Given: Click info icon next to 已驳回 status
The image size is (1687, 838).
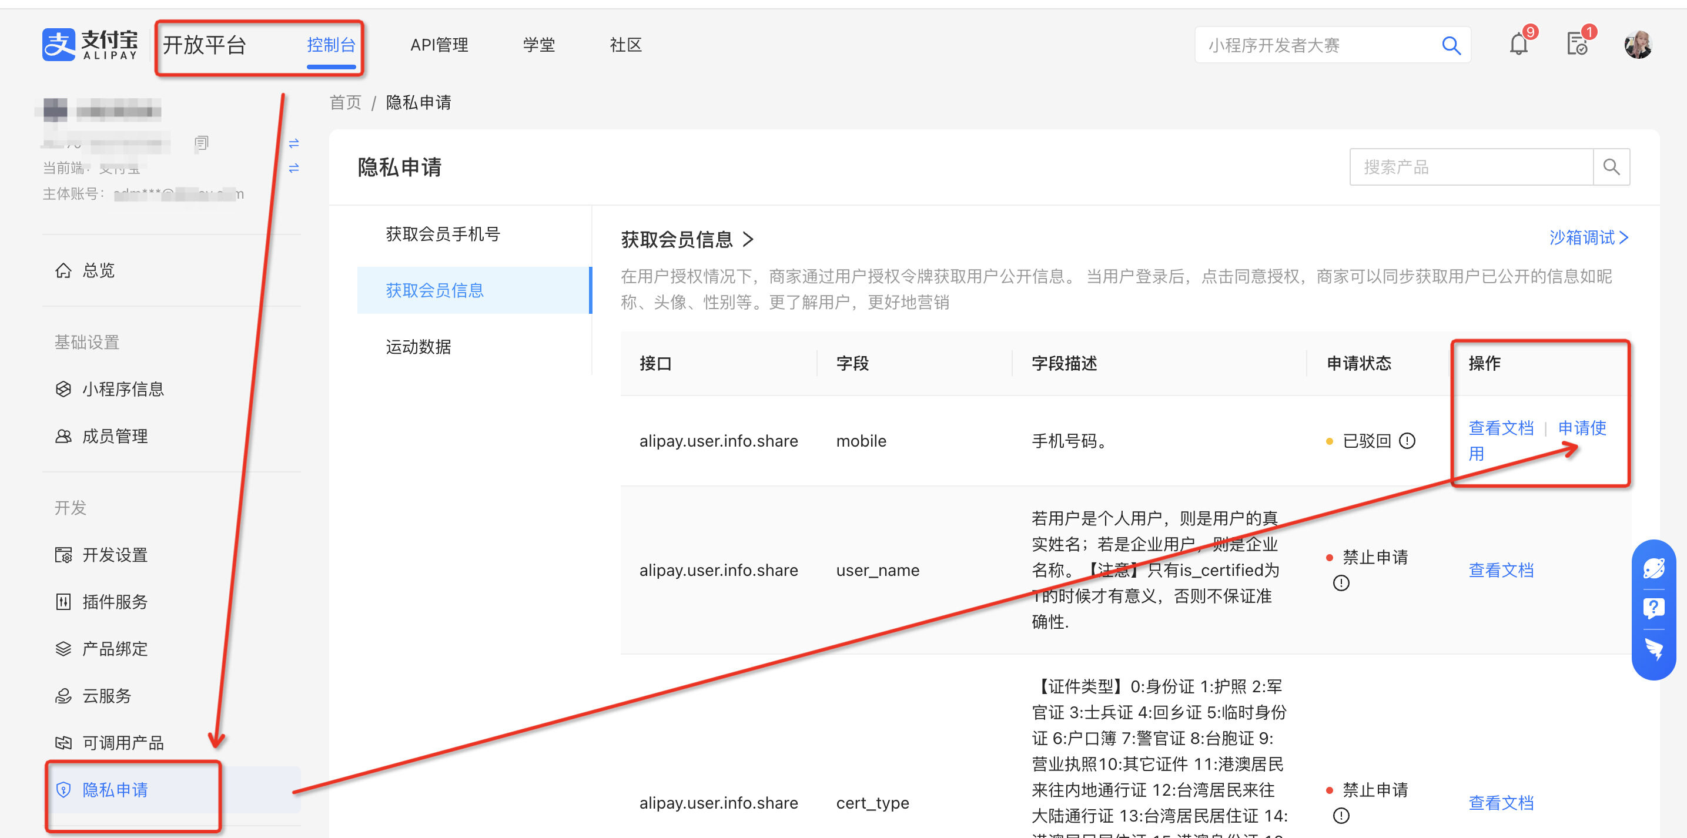Looking at the screenshot, I should click(1407, 441).
